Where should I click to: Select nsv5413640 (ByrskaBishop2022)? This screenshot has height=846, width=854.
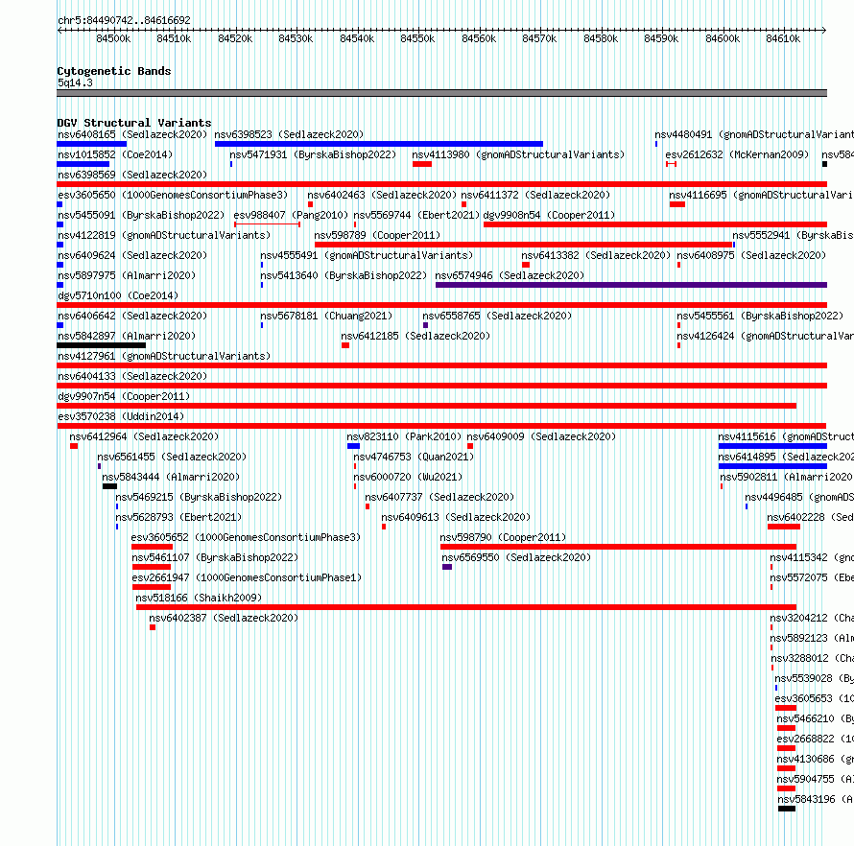344,275
